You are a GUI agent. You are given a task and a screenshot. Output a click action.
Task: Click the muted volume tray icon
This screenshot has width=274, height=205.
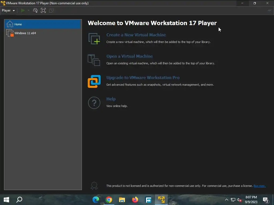point(239,200)
